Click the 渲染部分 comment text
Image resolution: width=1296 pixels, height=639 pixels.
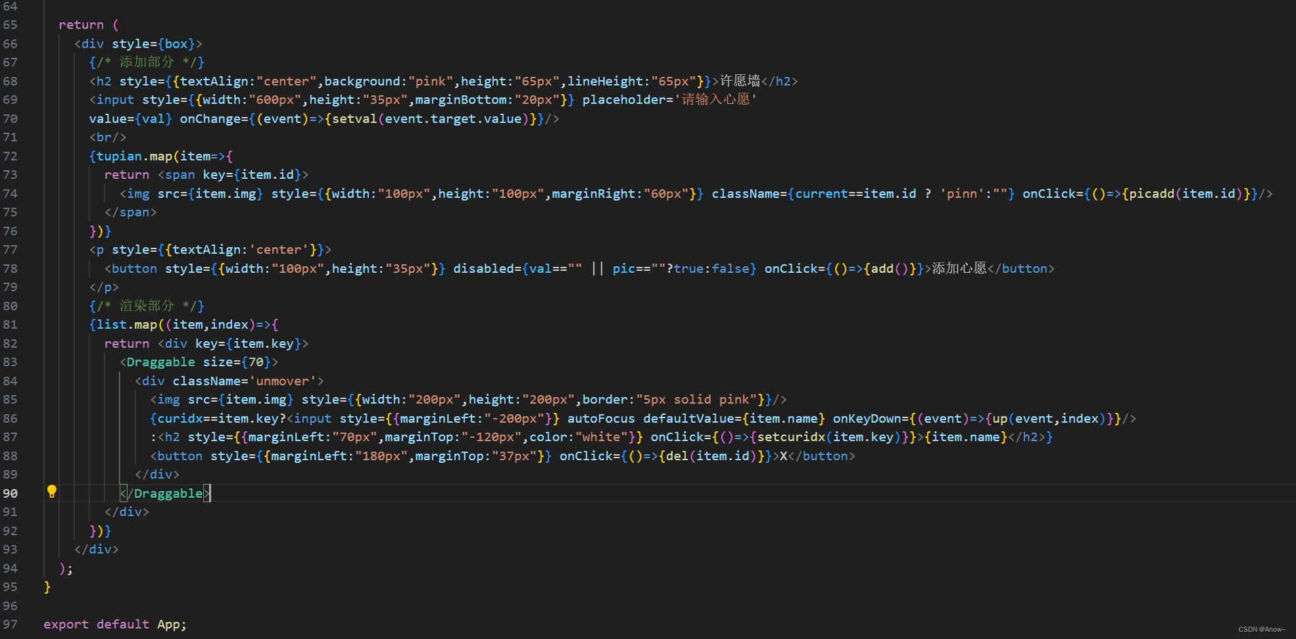[147, 306]
